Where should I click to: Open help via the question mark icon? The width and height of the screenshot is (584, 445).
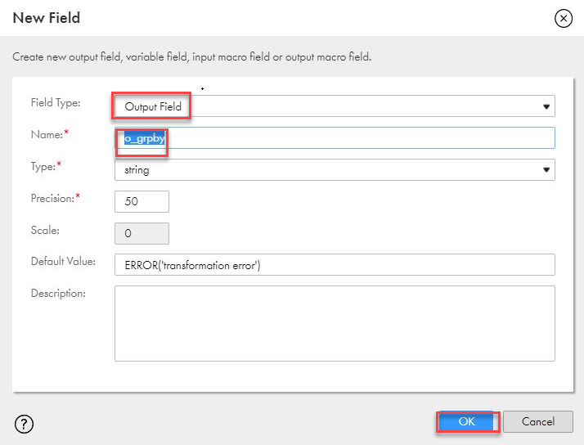(25, 423)
